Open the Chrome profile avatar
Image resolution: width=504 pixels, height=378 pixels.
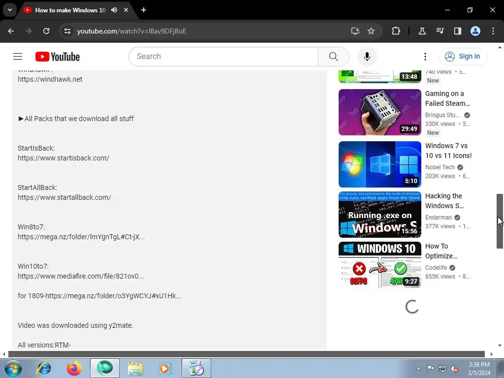(475, 31)
